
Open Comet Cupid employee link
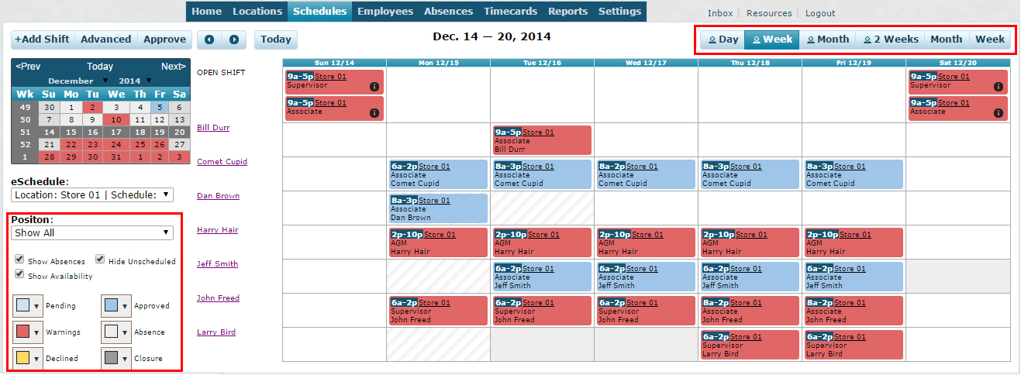pyautogui.click(x=222, y=162)
